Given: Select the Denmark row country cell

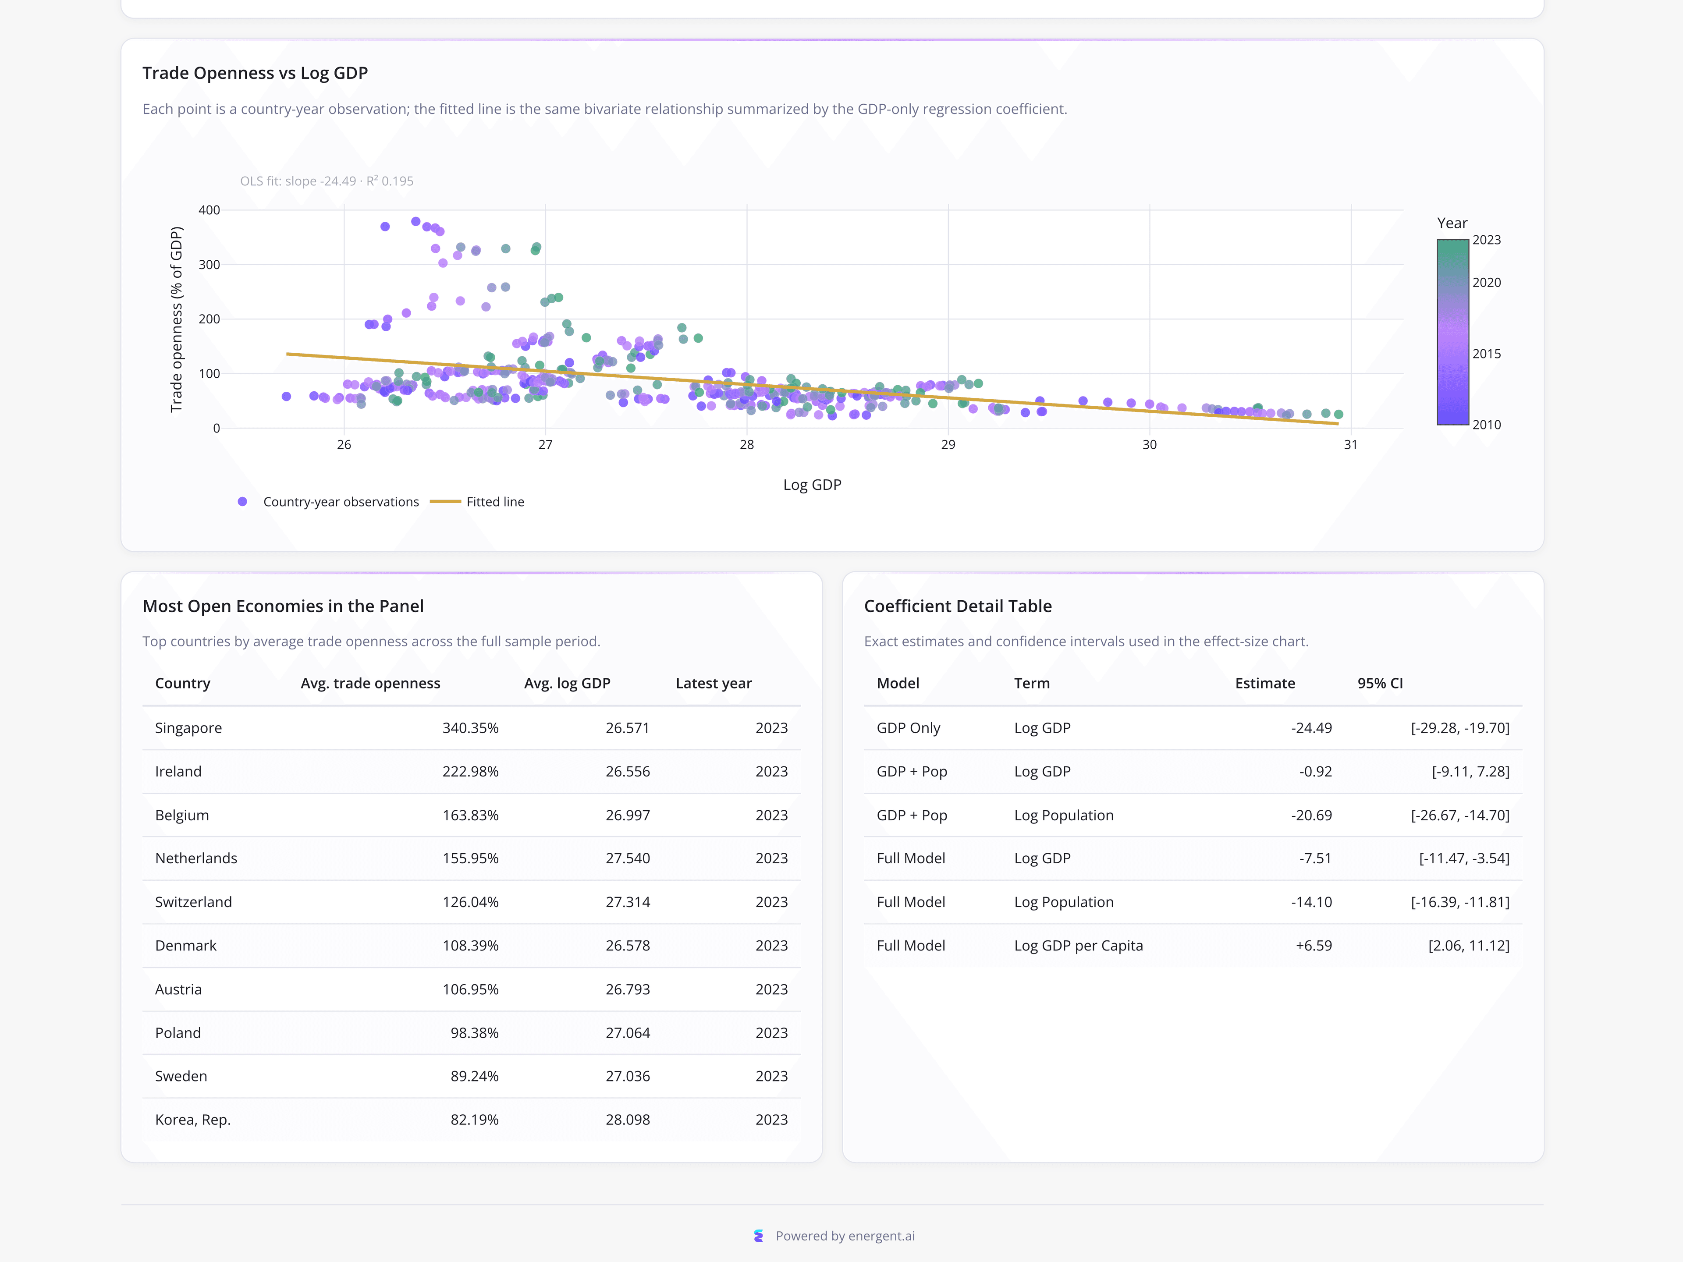Looking at the screenshot, I should (x=186, y=946).
